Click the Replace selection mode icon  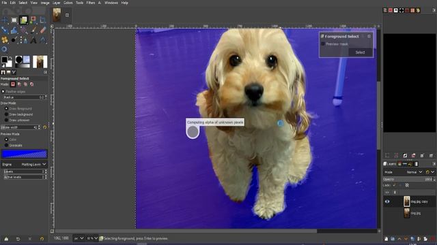[13, 84]
